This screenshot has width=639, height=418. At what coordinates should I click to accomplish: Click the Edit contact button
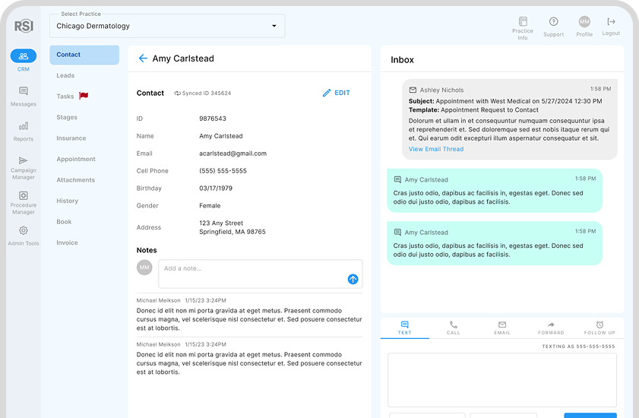tap(336, 93)
